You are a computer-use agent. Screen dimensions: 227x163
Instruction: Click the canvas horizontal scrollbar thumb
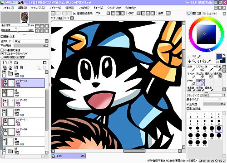(134, 151)
